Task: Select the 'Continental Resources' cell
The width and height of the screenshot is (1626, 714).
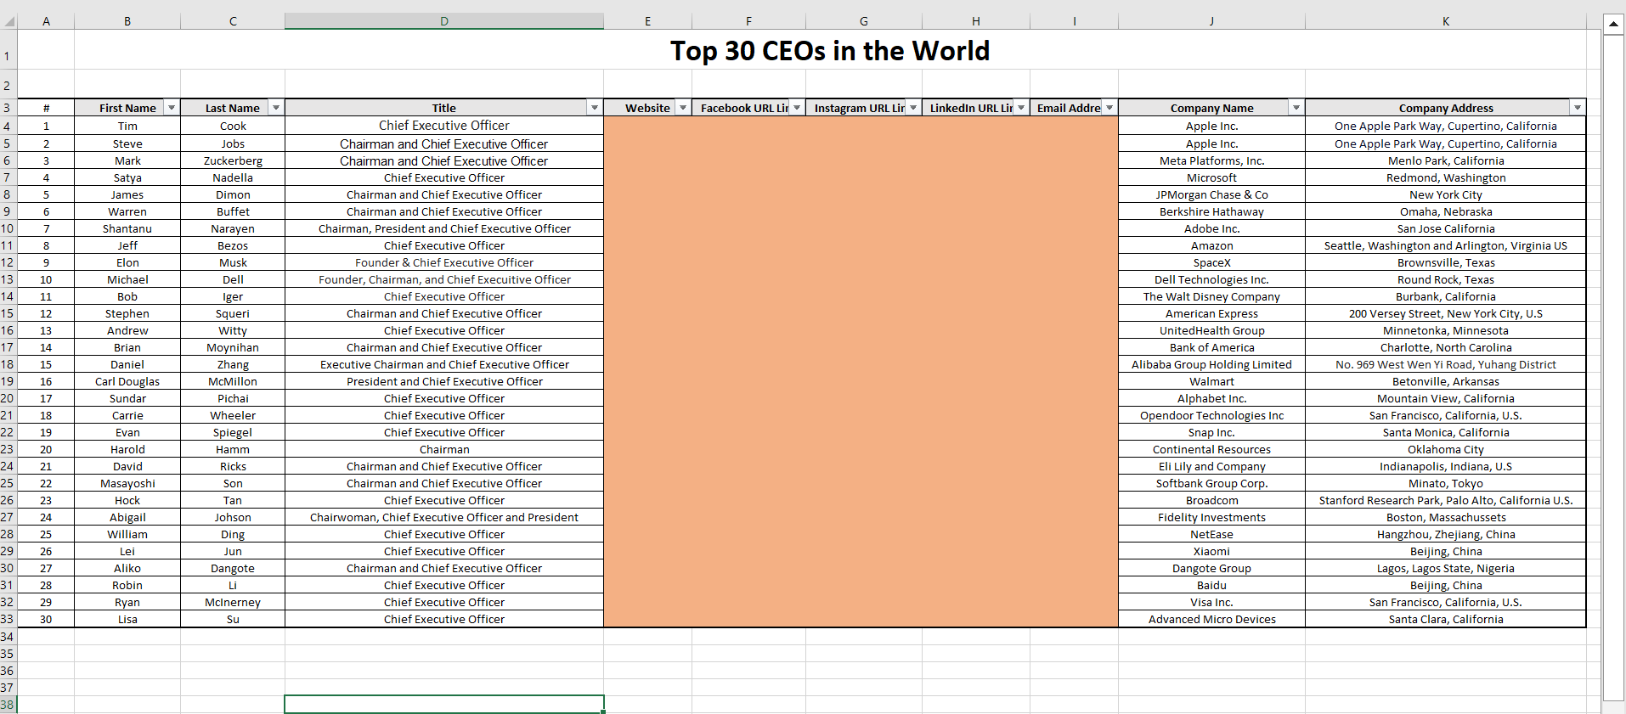Action: click(1211, 449)
